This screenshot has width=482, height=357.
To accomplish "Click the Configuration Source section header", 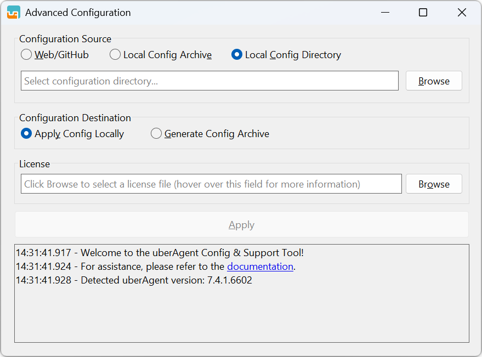I will 65,39.
